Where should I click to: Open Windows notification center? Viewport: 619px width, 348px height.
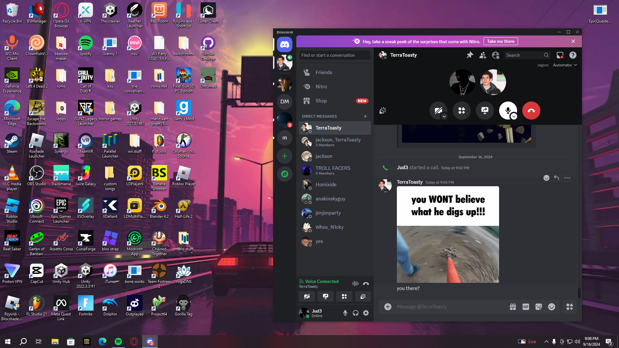609,342
